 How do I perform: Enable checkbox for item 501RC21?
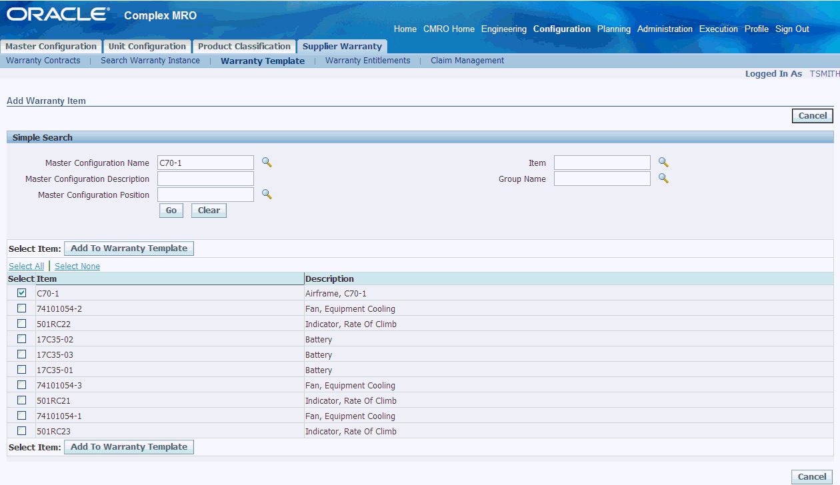22,400
